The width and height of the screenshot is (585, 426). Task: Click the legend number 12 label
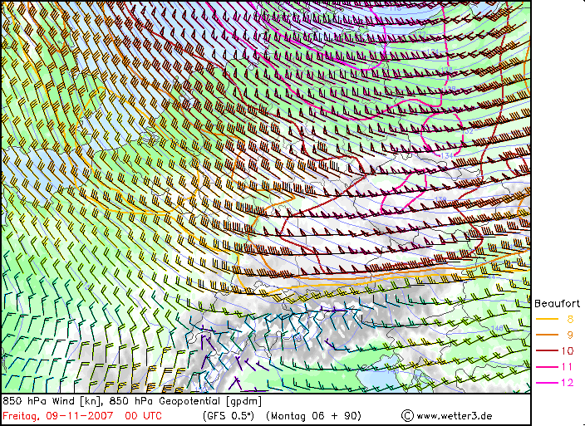568,382
